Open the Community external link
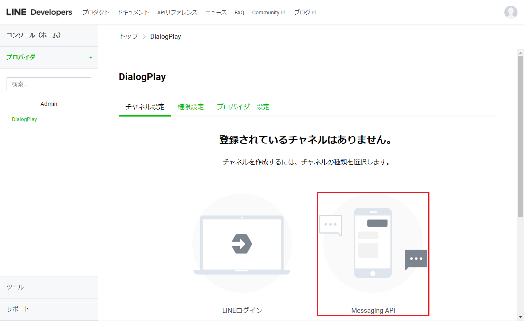This screenshot has width=524, height=321. [x=269, y=12]
